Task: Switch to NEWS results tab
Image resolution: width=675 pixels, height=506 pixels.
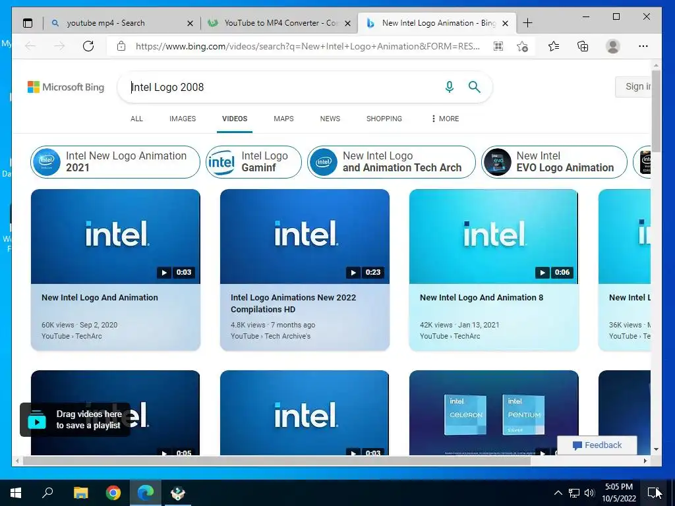Action: [x=330, y=119]
